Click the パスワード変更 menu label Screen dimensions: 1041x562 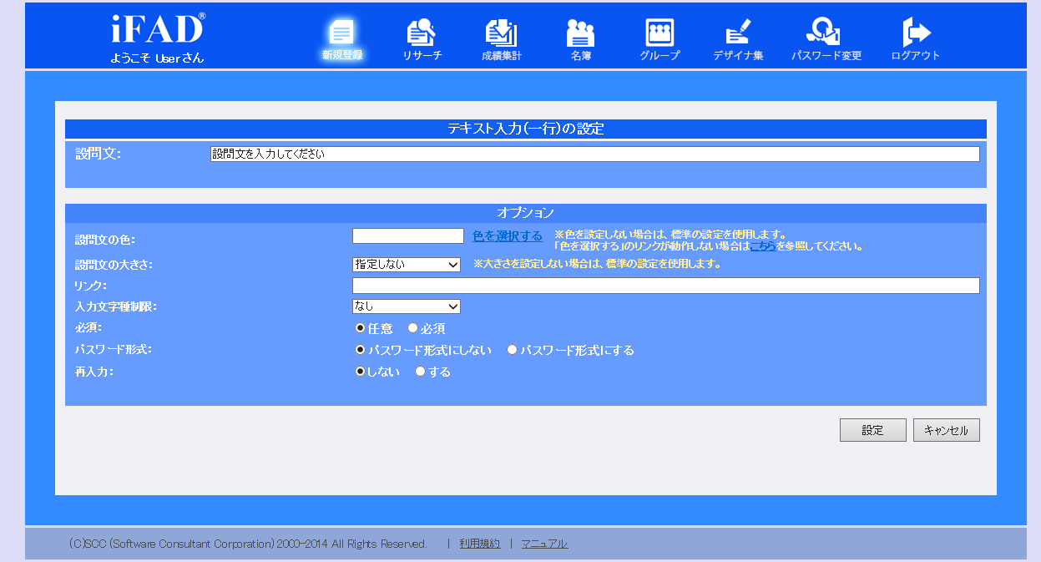coord(826,56)
